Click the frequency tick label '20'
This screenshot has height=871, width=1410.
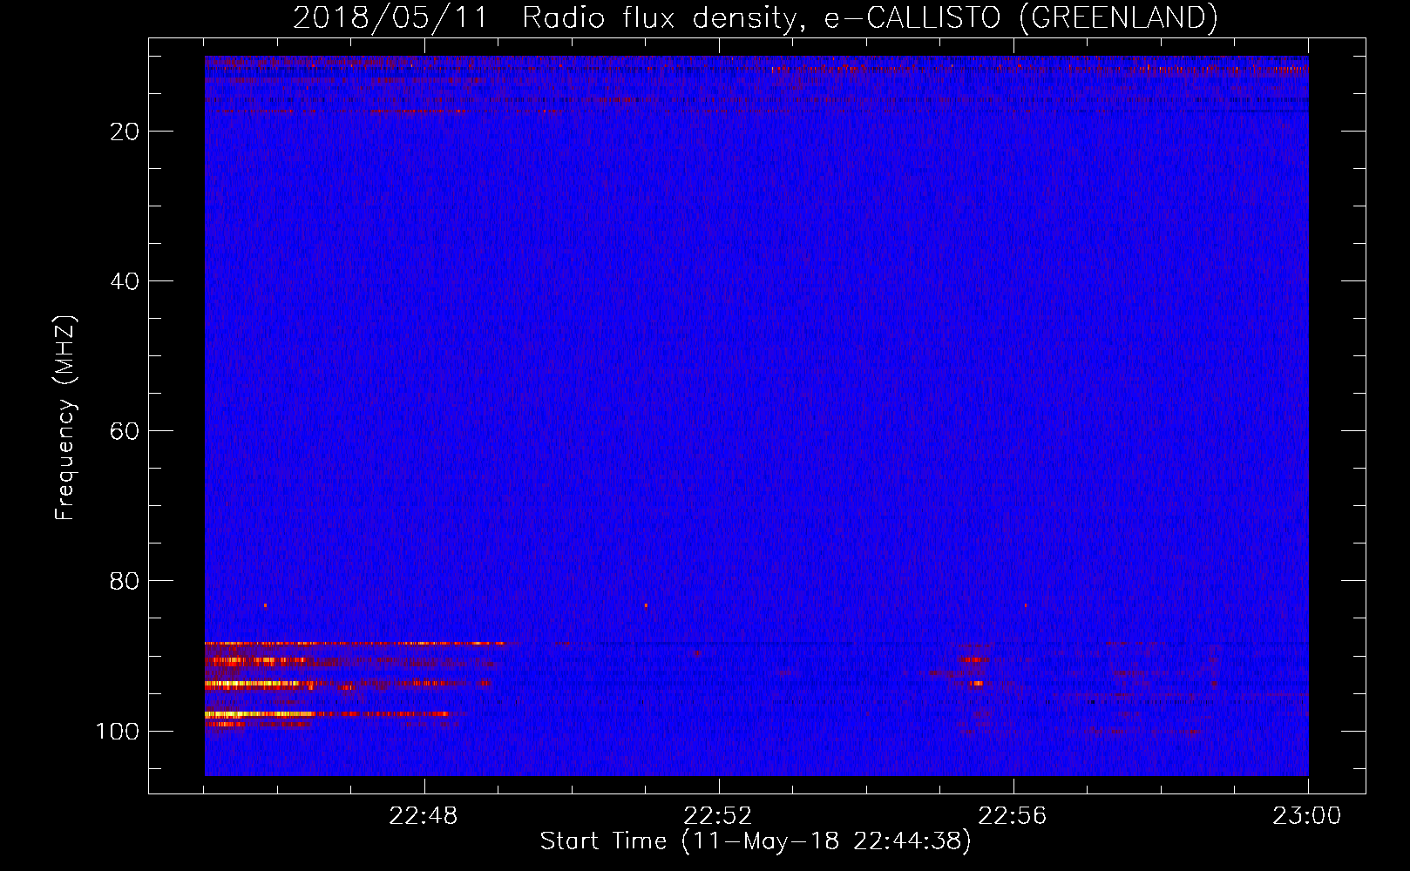(125, 132)
